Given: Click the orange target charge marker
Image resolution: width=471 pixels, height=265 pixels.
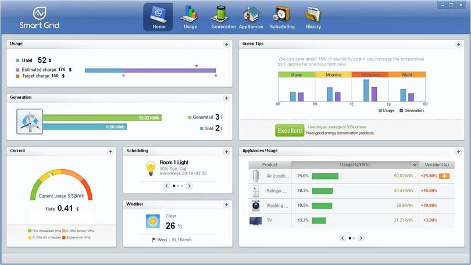Looking at the screenshot, I should tap(197, 66).
